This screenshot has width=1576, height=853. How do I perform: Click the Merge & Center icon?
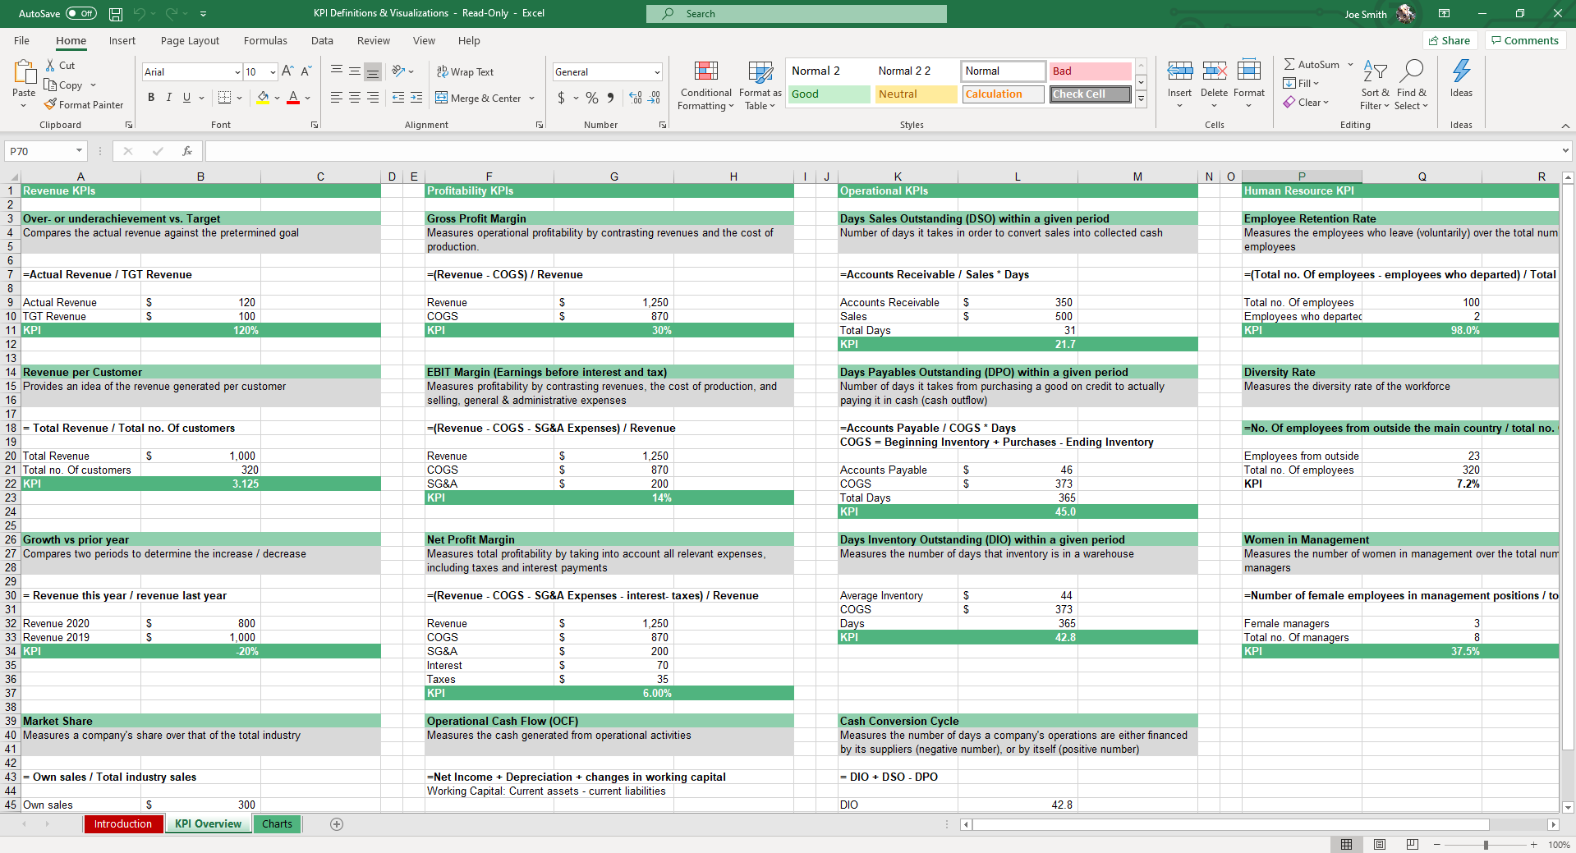click(442, 98)
